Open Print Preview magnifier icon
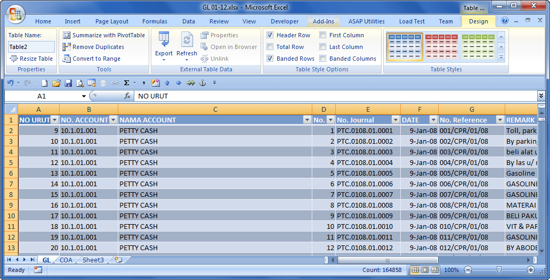 click(x=80, y=83)
